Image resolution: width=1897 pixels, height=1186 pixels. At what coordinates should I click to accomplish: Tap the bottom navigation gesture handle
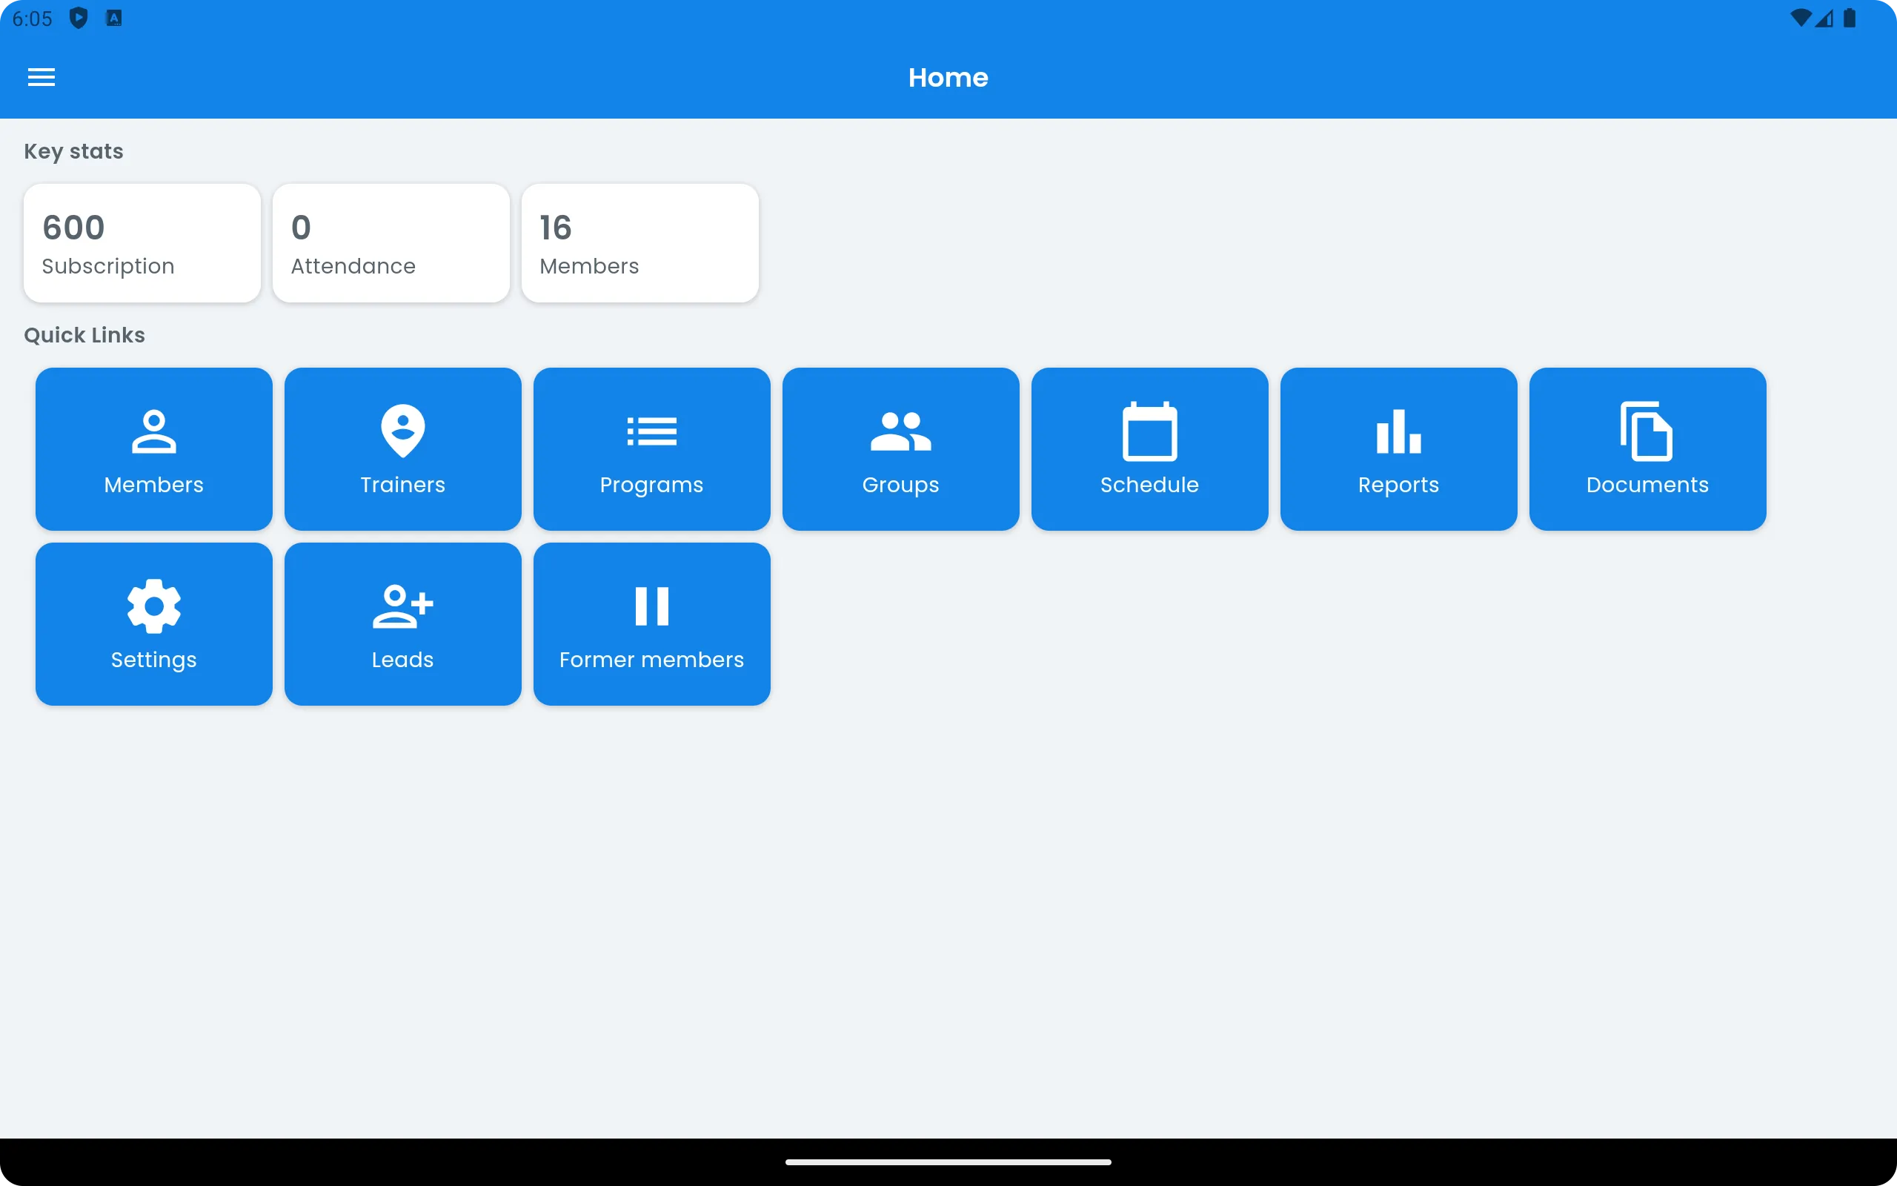click(948, 1162)
